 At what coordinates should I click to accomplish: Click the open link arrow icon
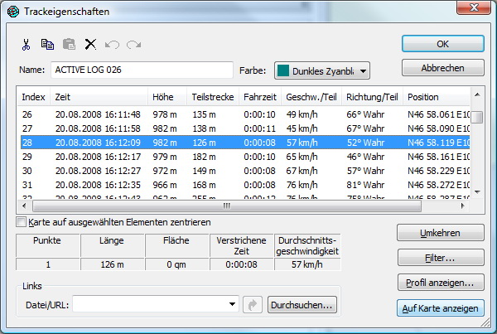point(254,306)
